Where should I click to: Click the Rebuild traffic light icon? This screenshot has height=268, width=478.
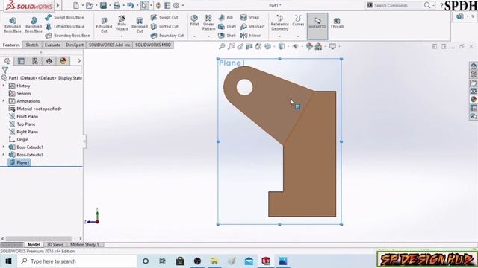(x=158, y=5)
